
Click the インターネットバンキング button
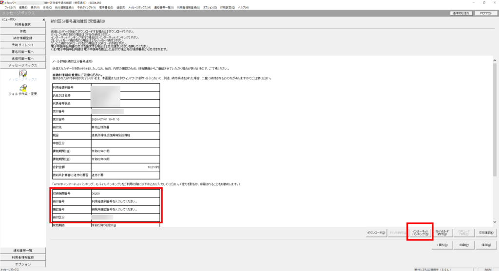420,233
